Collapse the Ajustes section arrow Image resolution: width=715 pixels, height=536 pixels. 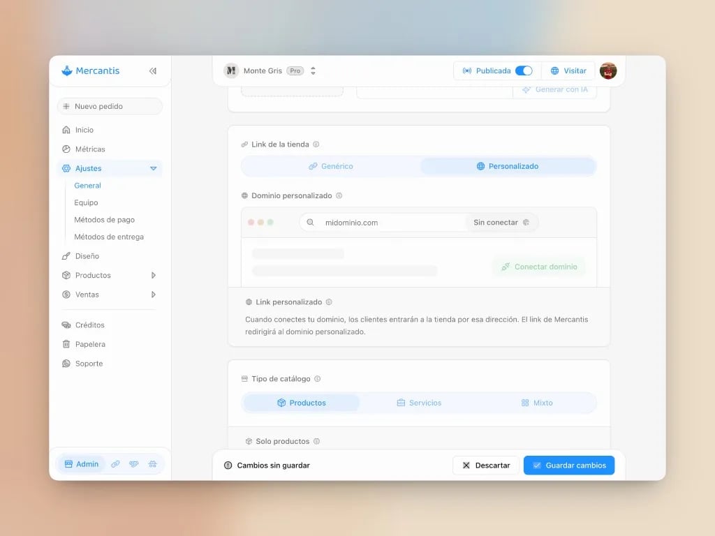[153, 168]
